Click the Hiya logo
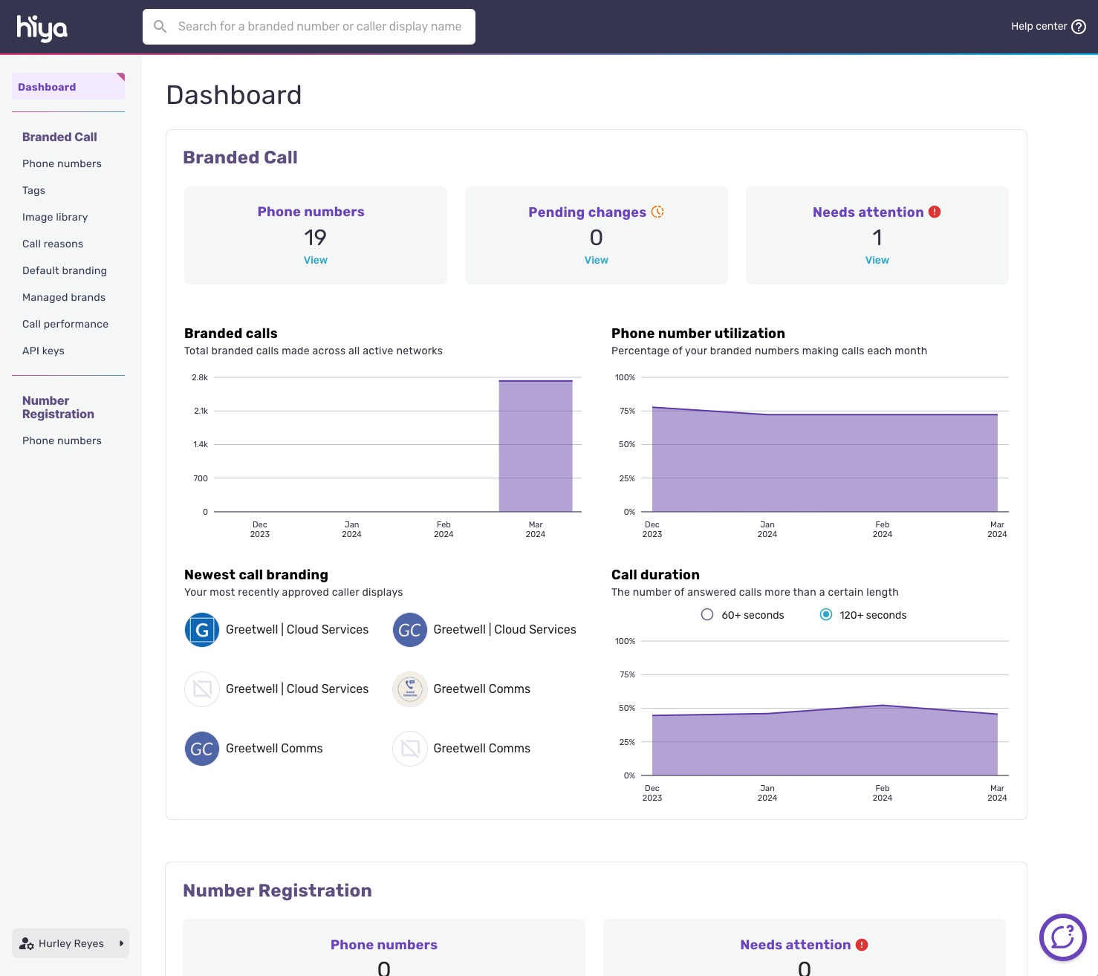The width and height of the screenshot is (1098, 976). click(42, 27)
